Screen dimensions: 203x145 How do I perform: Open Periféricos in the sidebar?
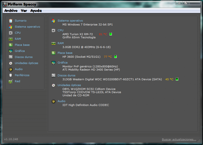point(22,75)
